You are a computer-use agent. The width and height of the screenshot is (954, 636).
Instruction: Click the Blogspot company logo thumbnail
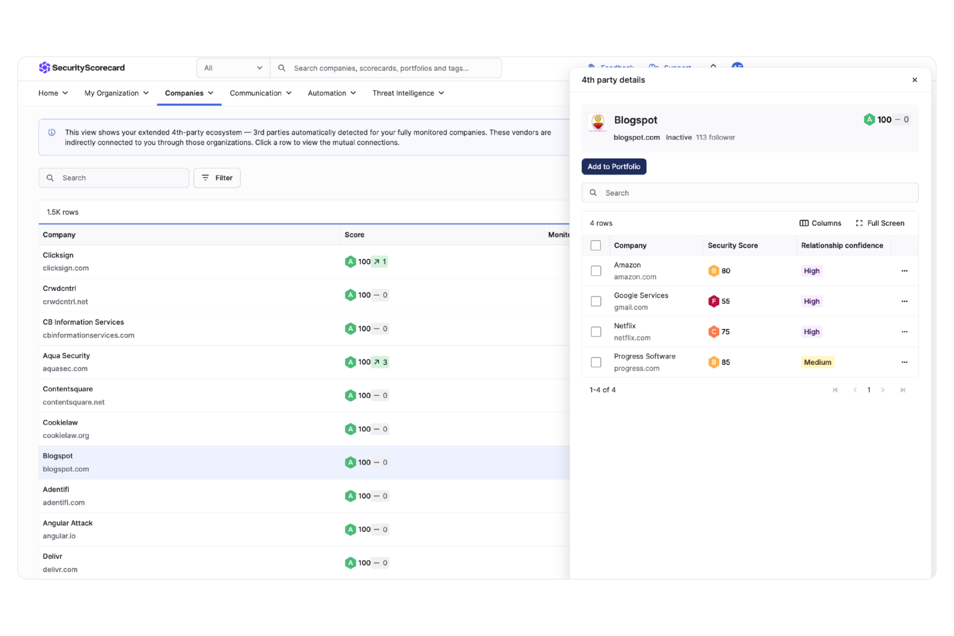[597, 122]
